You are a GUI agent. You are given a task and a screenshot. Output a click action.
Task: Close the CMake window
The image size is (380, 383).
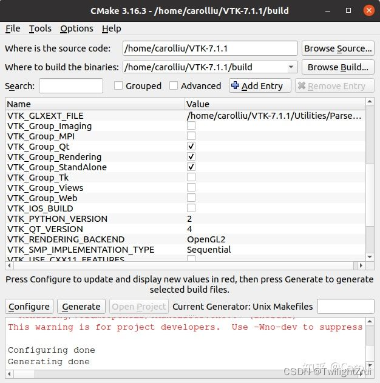[369, 10]
